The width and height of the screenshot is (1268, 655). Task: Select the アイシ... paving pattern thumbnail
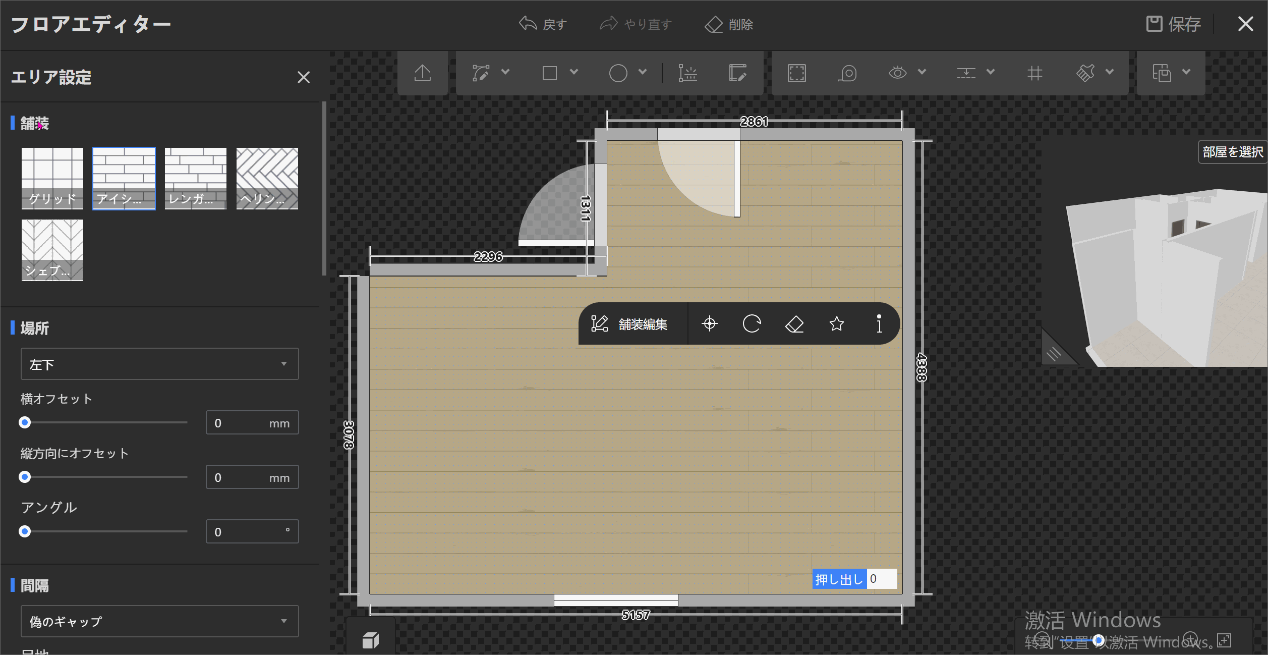pyautogui.click(x=124, y=178)
